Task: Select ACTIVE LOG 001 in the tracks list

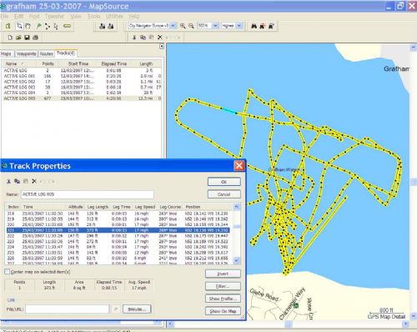Action: click(x=82, y=76)
